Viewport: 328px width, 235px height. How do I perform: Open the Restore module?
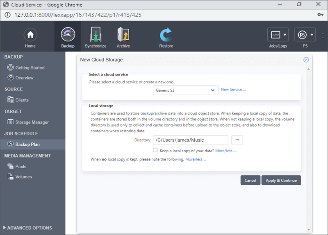click(x=166, y=38)
